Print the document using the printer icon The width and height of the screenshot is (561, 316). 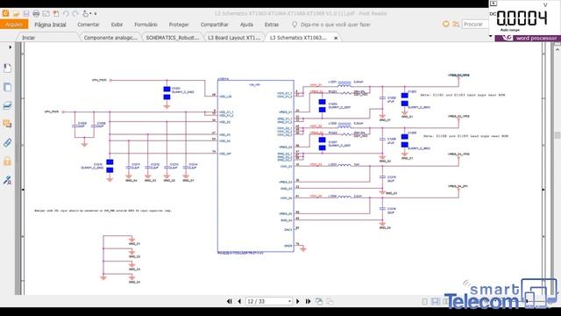click(36, 14)
